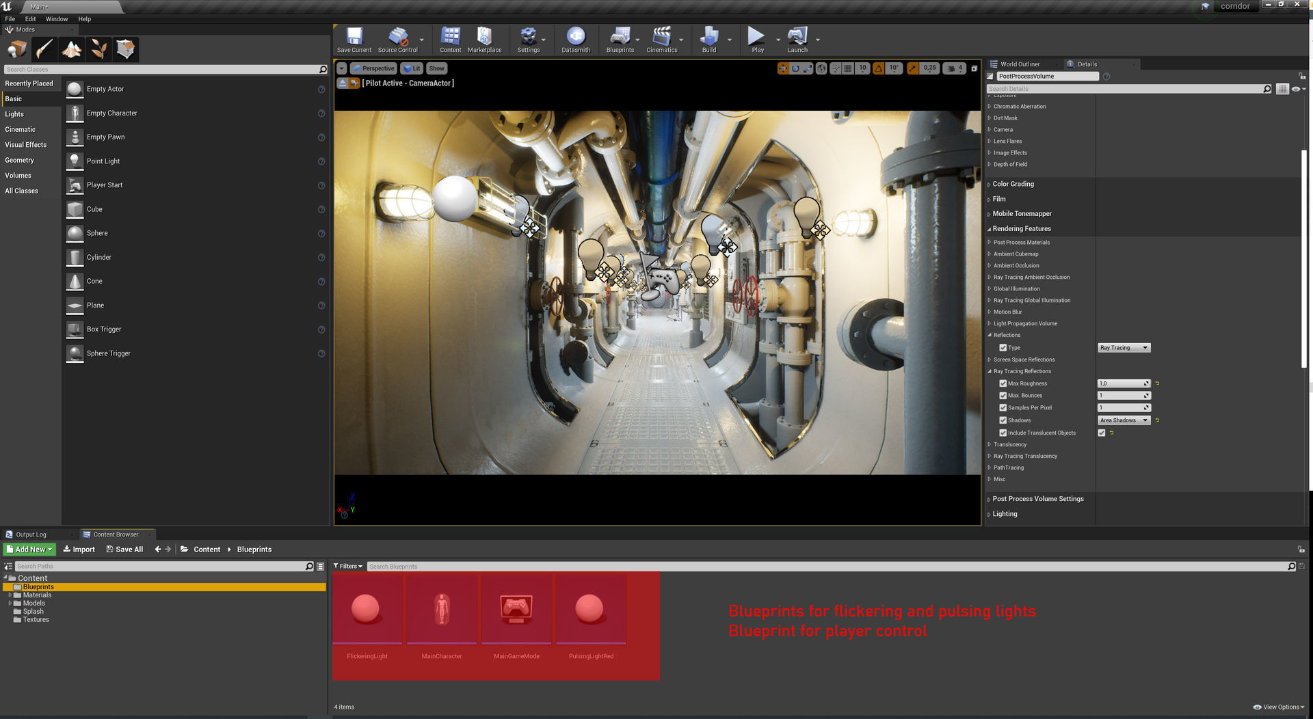
Task: Switch to the Output Log tab
Action: pyautogui.click(x=31, y=534)
